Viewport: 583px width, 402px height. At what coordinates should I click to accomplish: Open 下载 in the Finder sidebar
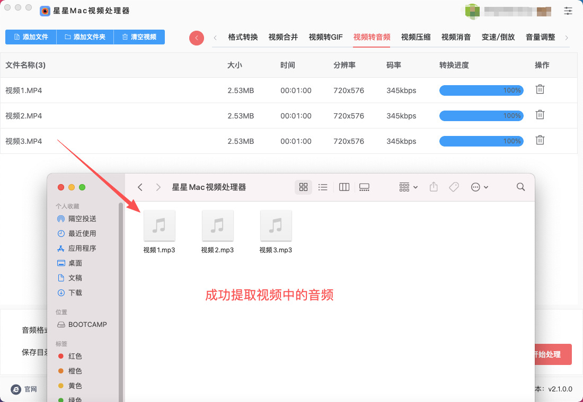click(x=75, y=293)
